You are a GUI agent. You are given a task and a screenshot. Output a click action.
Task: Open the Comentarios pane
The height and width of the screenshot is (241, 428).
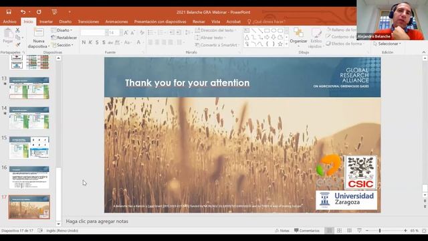pos(306,230)
